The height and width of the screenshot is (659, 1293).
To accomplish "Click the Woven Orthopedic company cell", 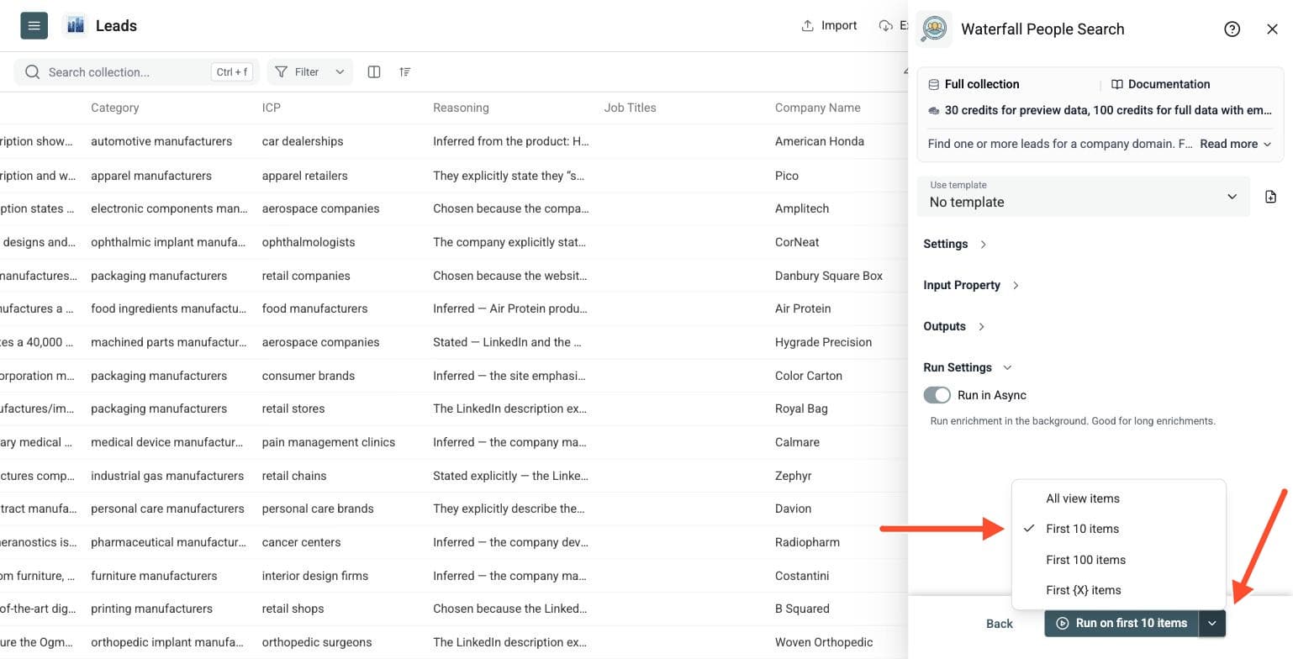I will pos(824,642).
